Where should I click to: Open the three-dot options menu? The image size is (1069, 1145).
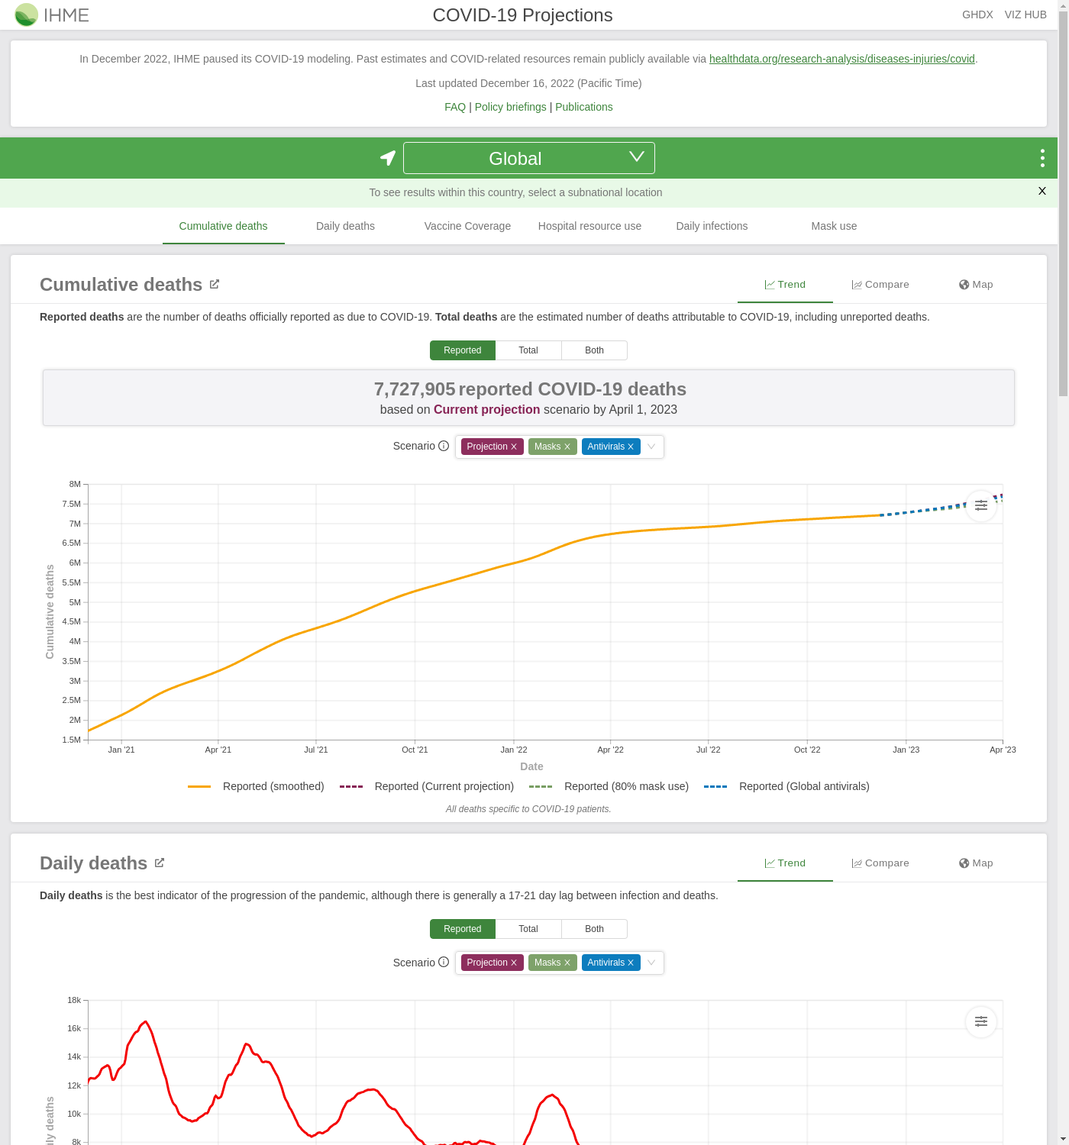(x=1042, y=158)
